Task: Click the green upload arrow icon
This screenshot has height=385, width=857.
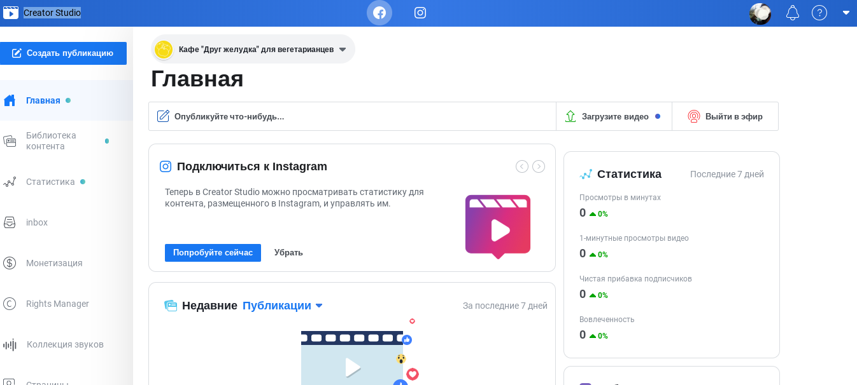Action: [570, 116]
